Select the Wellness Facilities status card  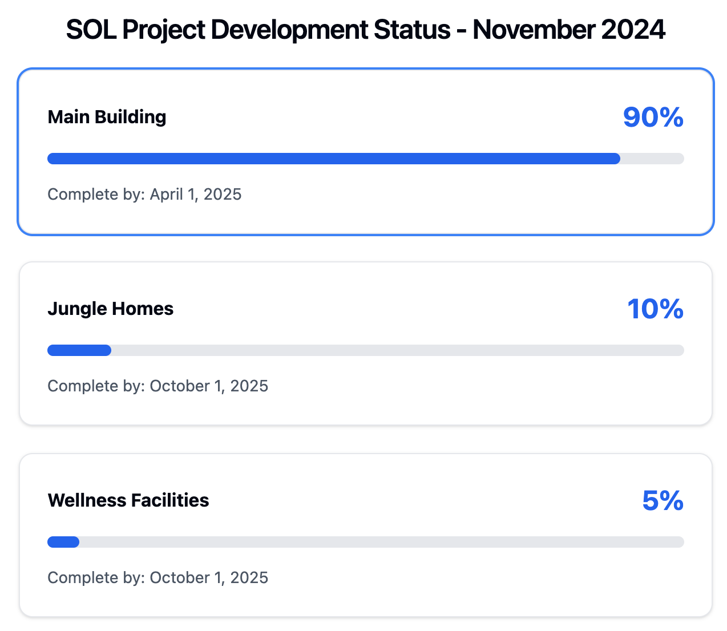pyautogui.click(x=366, y=535)
